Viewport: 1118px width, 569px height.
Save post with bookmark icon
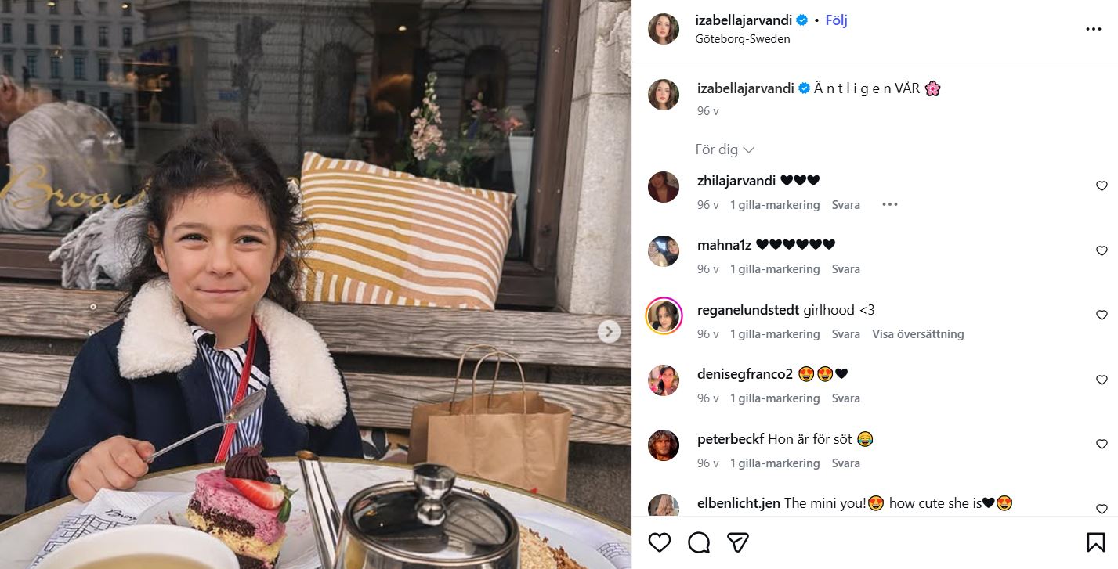click(x=1095, y=542)
